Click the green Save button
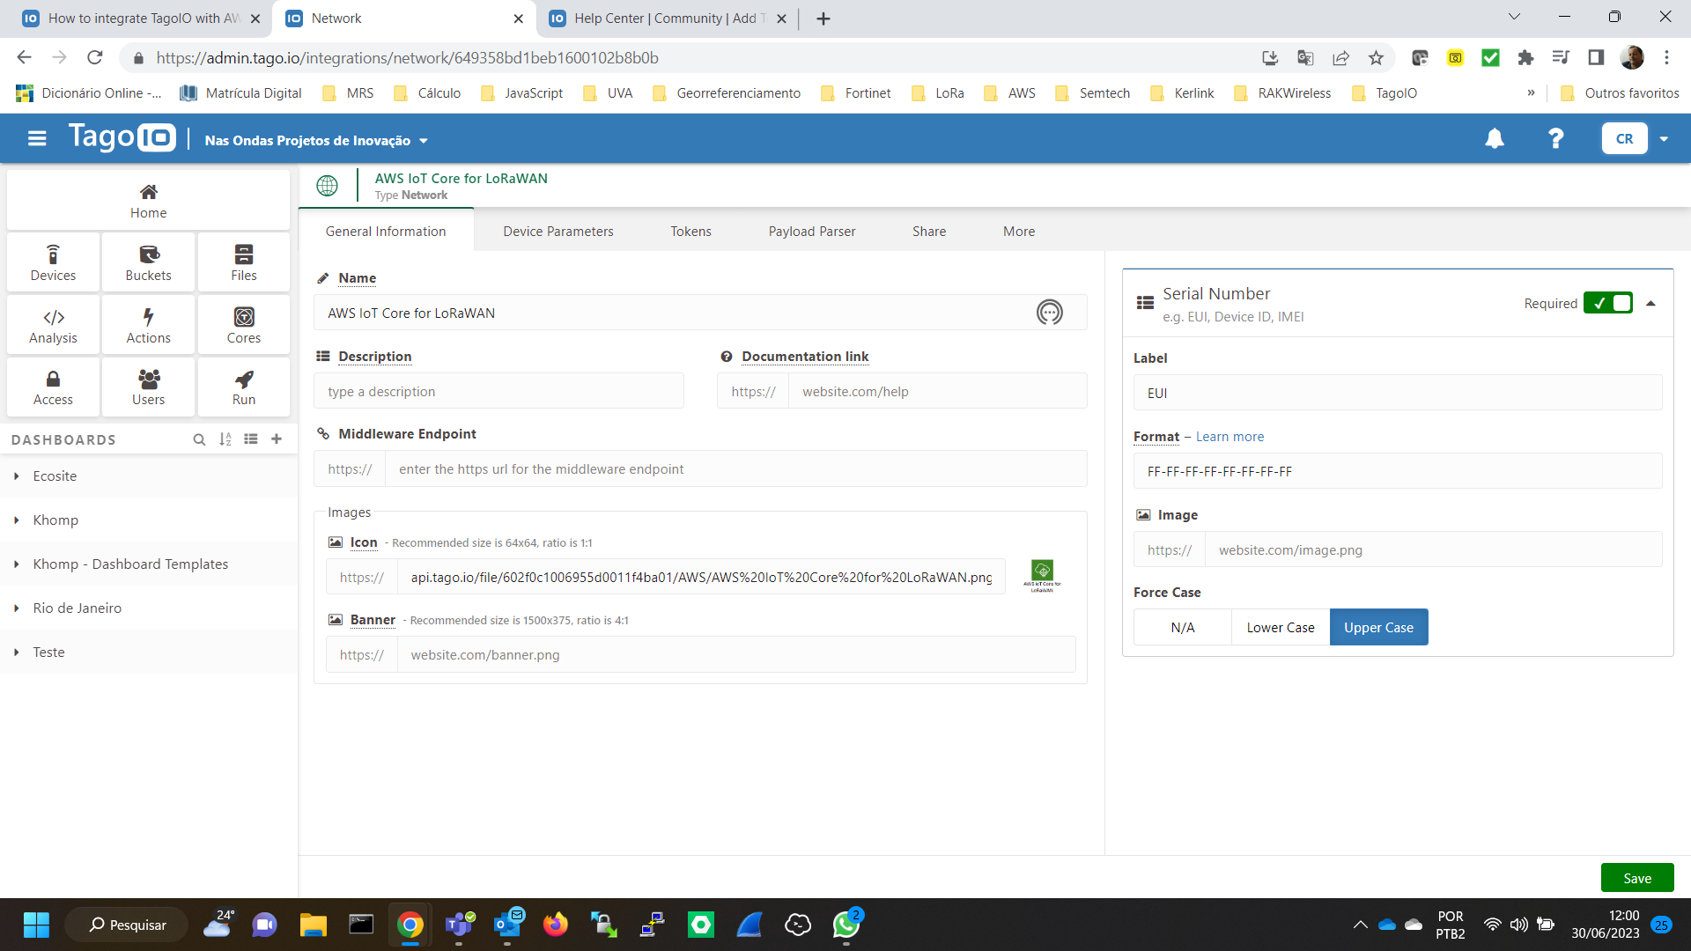Image resolution: width=1691 pixels, height=951 pixels. pos(1636,878)
